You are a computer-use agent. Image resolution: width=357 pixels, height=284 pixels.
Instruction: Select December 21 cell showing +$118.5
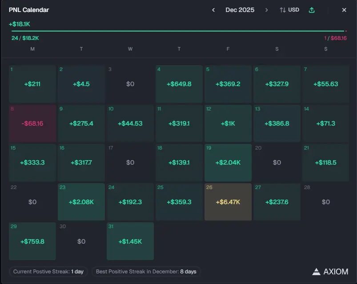pos(326,162)
